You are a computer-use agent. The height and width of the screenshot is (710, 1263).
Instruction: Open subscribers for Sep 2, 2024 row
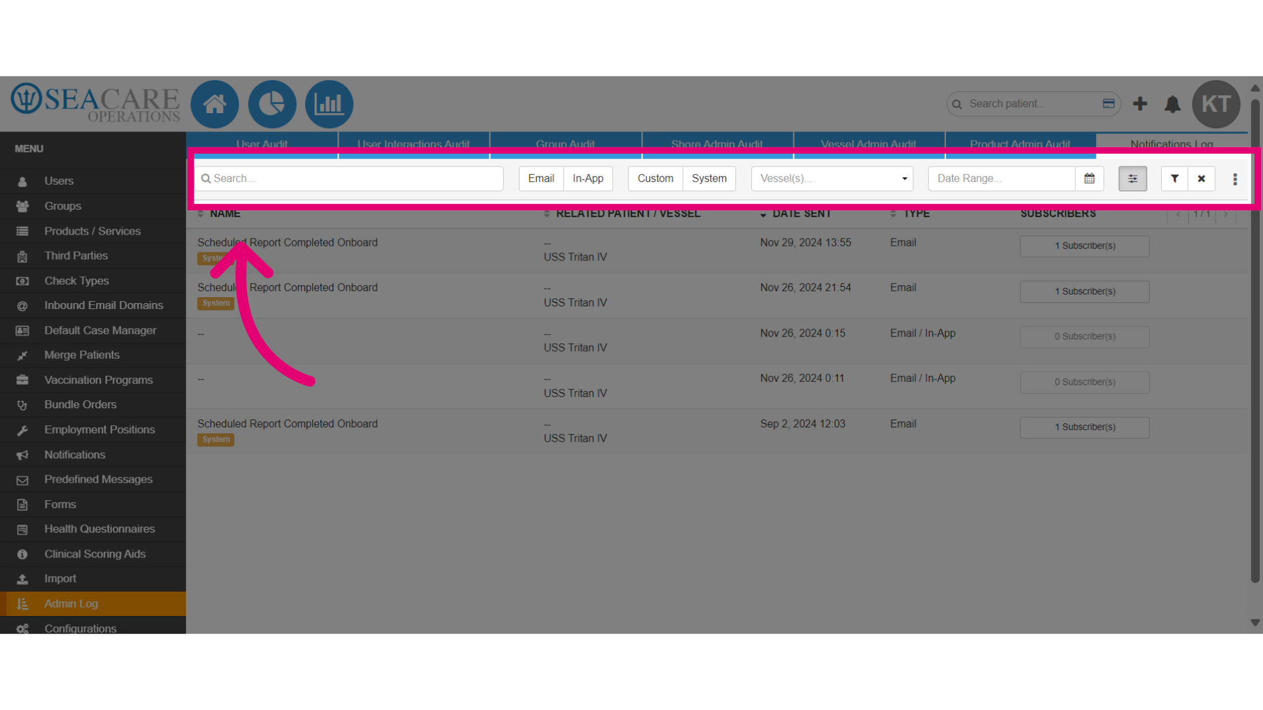pos(1085,427)
